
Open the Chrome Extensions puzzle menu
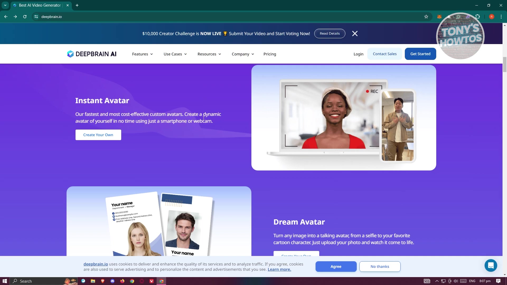click(477, 17)
